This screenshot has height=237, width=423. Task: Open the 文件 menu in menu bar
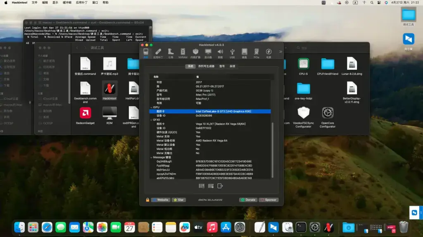coord(35,3)
